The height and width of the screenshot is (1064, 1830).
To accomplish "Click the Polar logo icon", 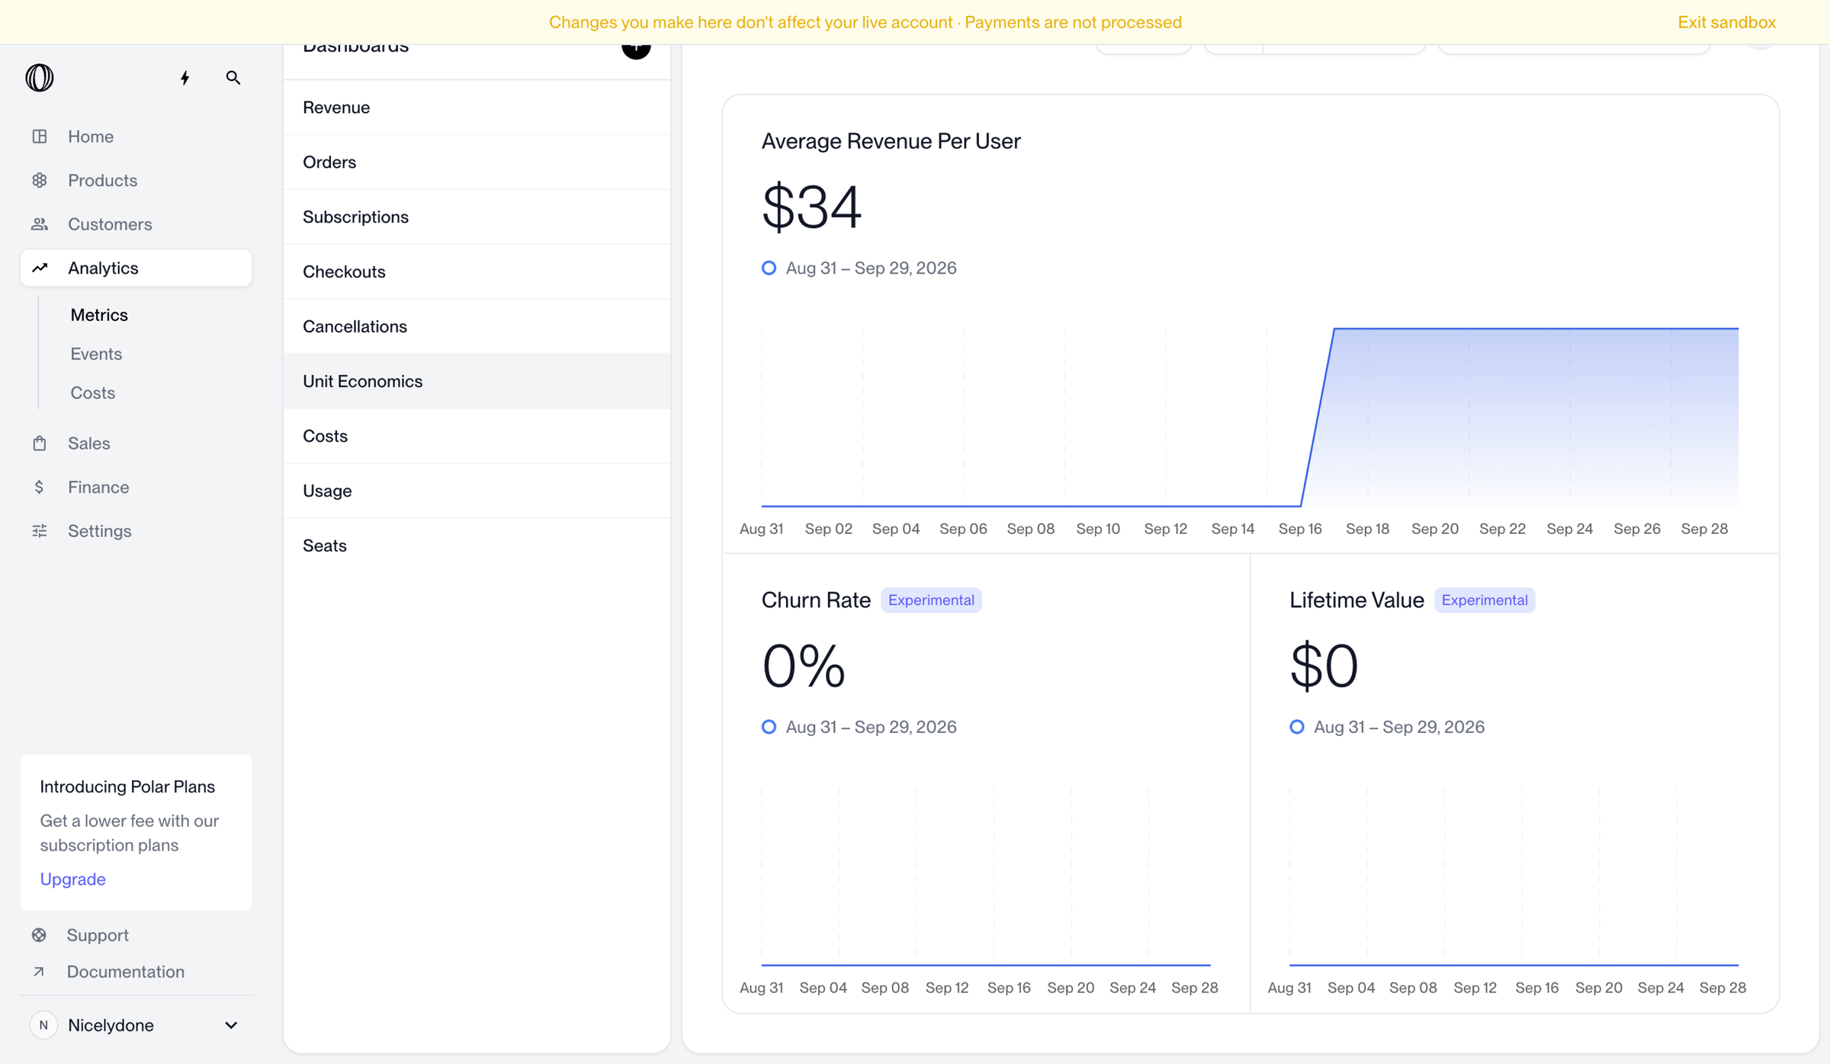I will pos(40,78).
